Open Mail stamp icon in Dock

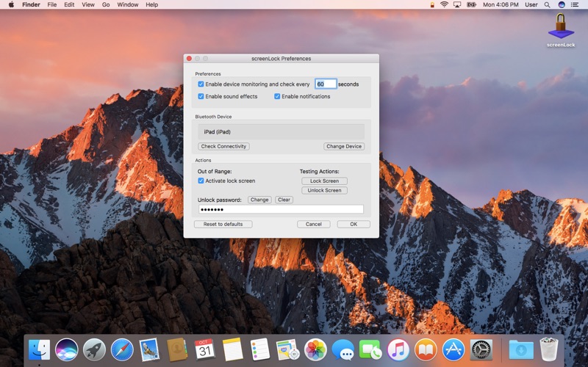click(x=149, y=350)
